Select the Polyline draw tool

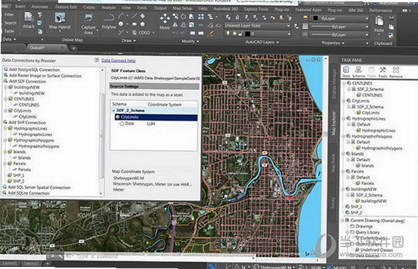point(108,21)
